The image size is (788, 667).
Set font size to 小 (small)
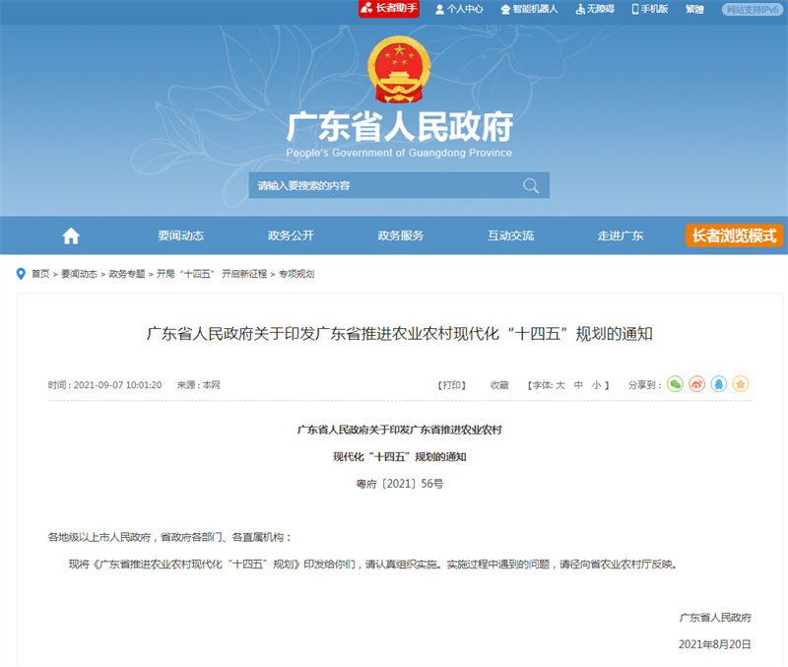pos(596,385)
